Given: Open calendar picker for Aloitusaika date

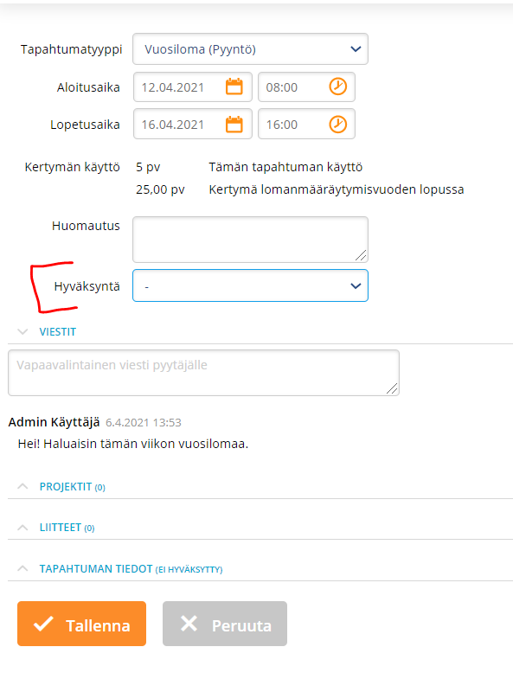Looking at the screenshot, I should pos(234,87).
